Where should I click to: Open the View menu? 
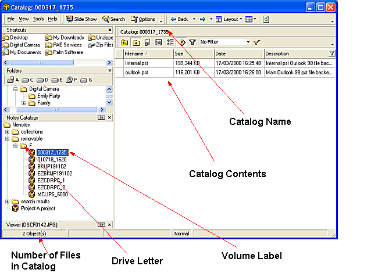click(24, 19)
